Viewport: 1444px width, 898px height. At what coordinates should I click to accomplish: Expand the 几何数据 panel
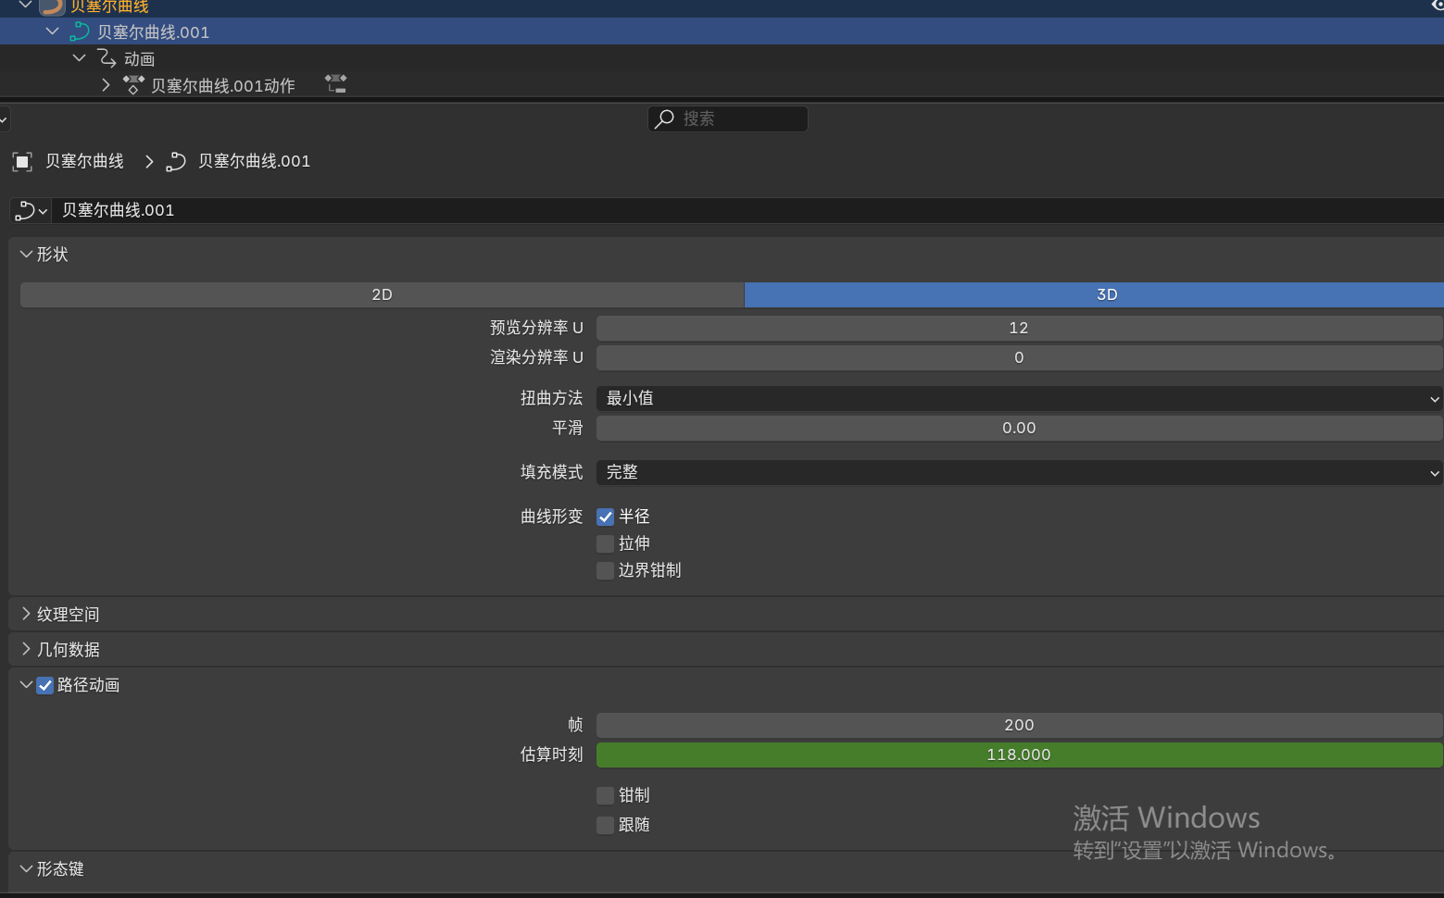tap(68, 650)
